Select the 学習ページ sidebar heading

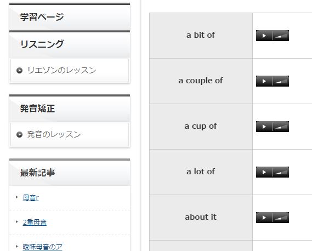70,16
